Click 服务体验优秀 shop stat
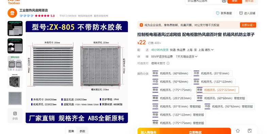The width and height of the screenshot is (272, 134). click(101, 16)
